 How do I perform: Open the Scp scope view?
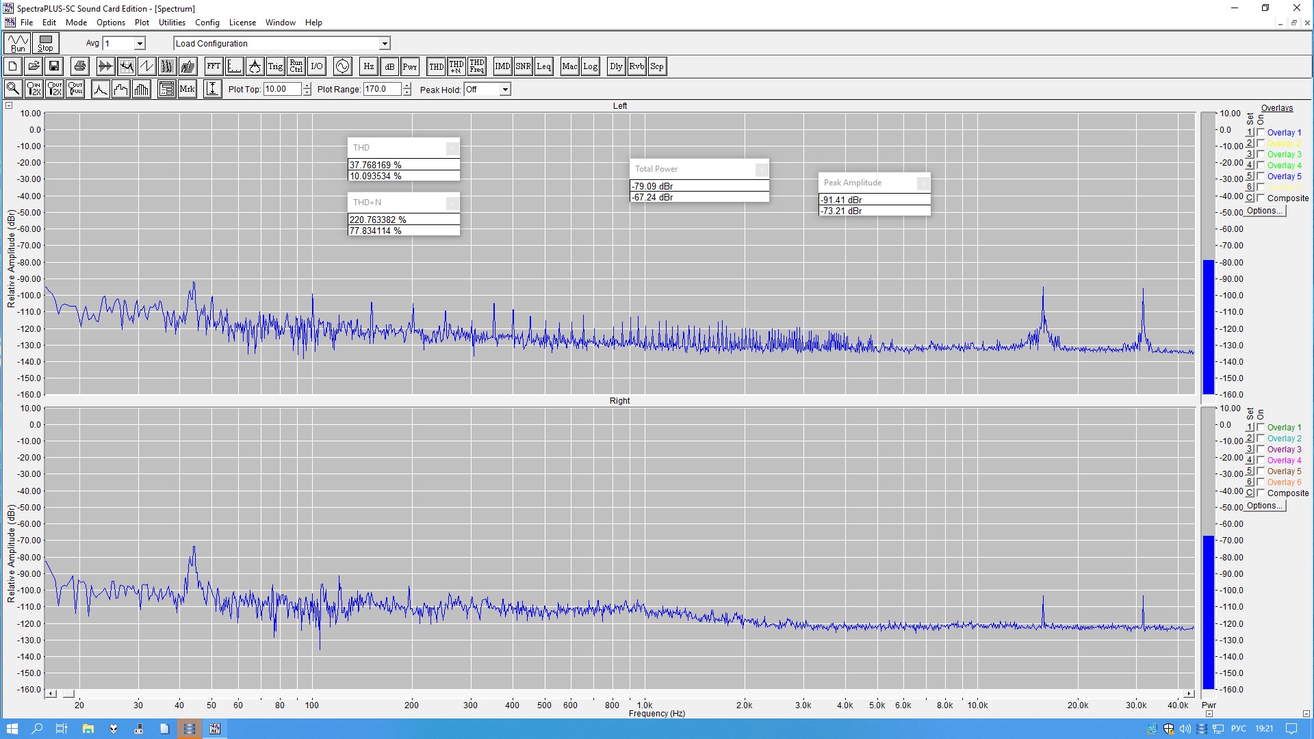click(x=656, y=66)
